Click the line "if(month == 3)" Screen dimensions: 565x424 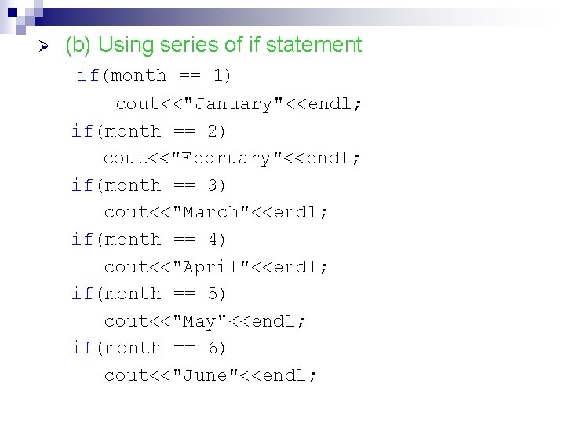point(148,185)
